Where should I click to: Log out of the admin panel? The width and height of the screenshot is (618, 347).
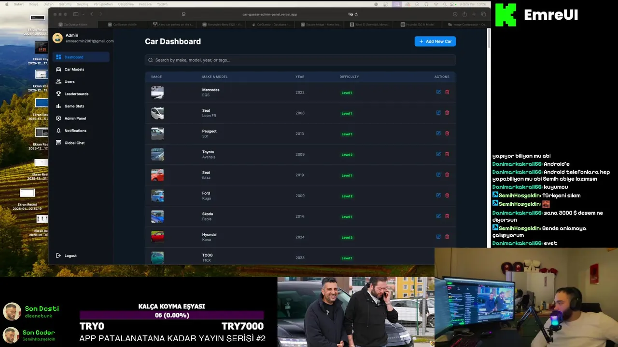(x=67, y=256)
